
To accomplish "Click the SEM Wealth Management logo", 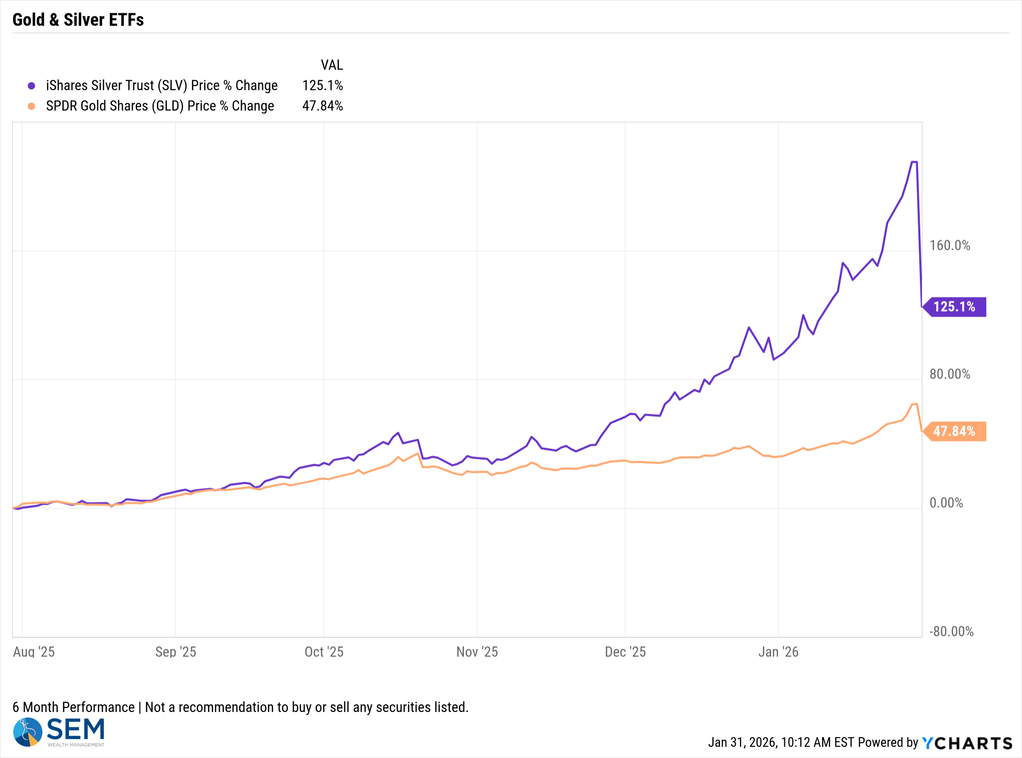I will click(59, 732).
